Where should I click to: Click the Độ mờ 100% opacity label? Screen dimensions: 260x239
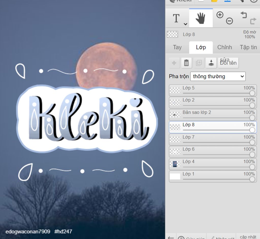(x=250, y=34)
